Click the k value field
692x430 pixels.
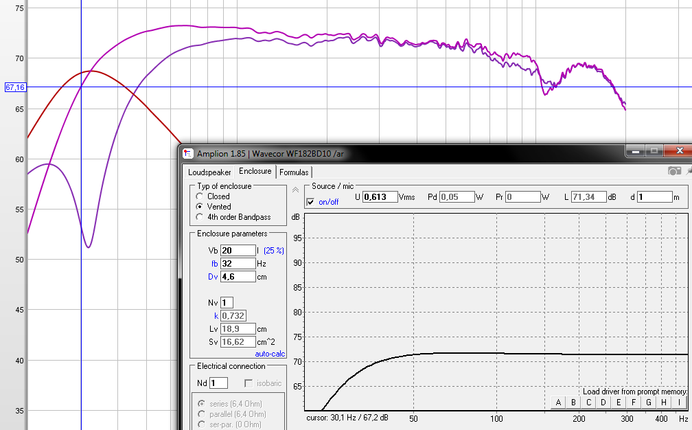(x=233, y=316)
